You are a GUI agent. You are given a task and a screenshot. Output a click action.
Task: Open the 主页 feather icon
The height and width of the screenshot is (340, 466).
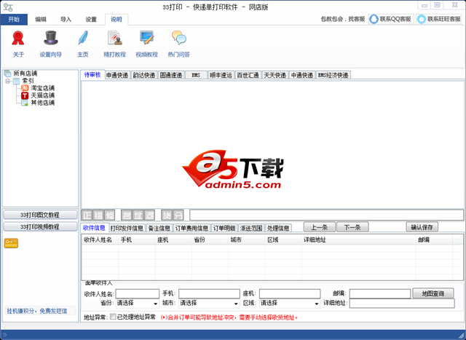point(82,38)
